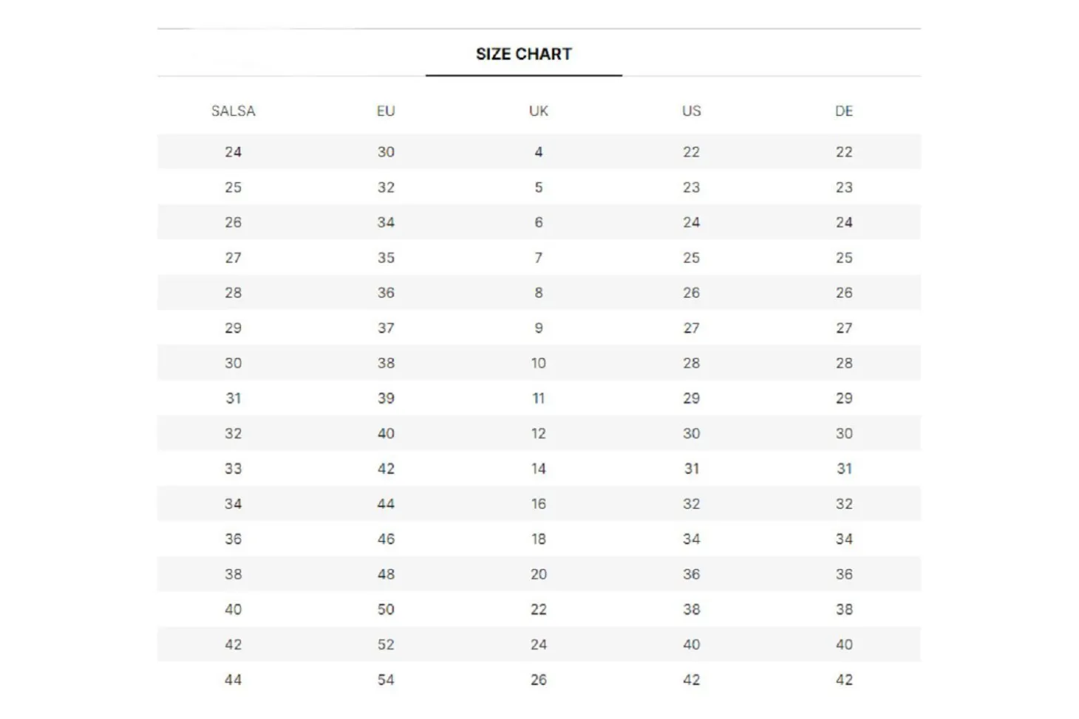Select UK size 4 cell
This screenshot has width=1079, height=719.
click(539, 152)
